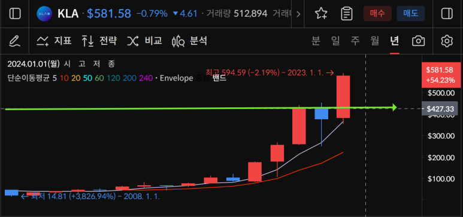Click the $300.00 price axis label

[x=441, y=136]
